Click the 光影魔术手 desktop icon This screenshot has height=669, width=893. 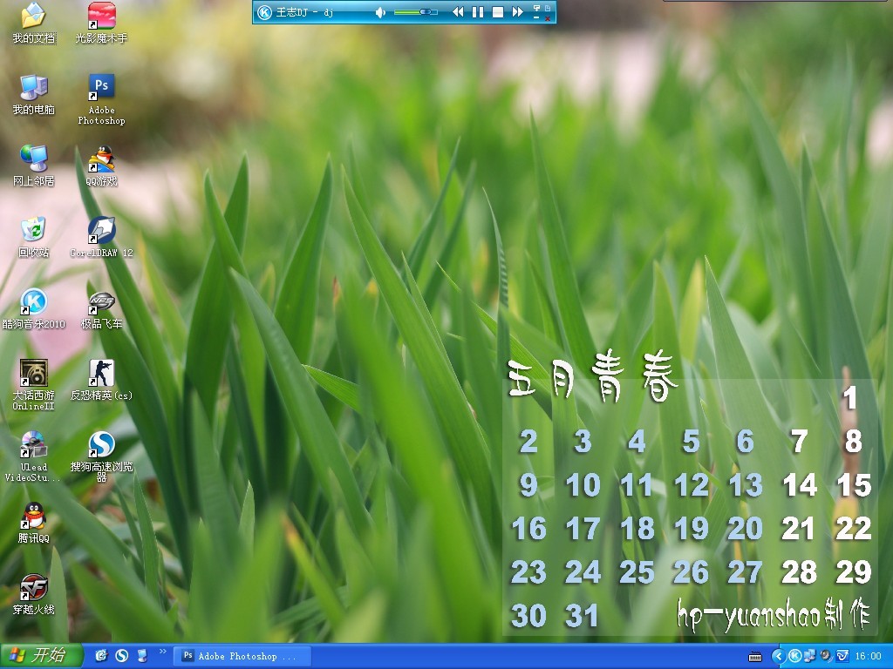(101, 16)
